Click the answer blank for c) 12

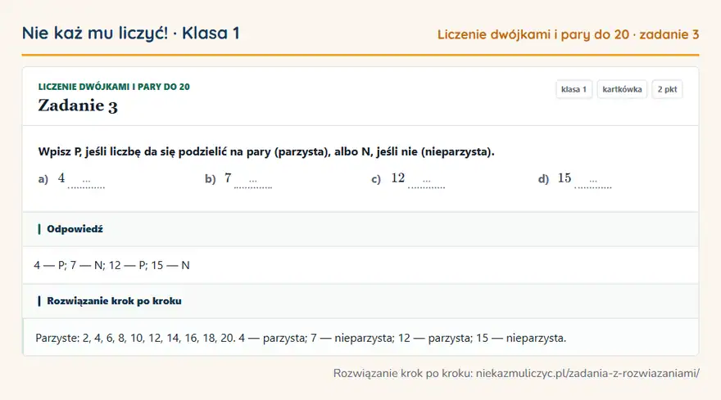point(426,182)
